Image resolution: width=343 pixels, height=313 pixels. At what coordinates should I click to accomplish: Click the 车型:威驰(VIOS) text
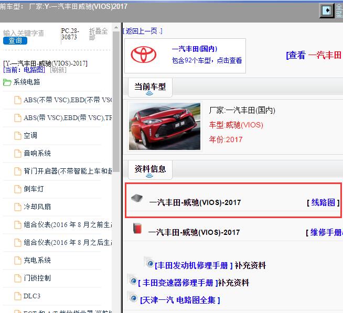[236, 125]
